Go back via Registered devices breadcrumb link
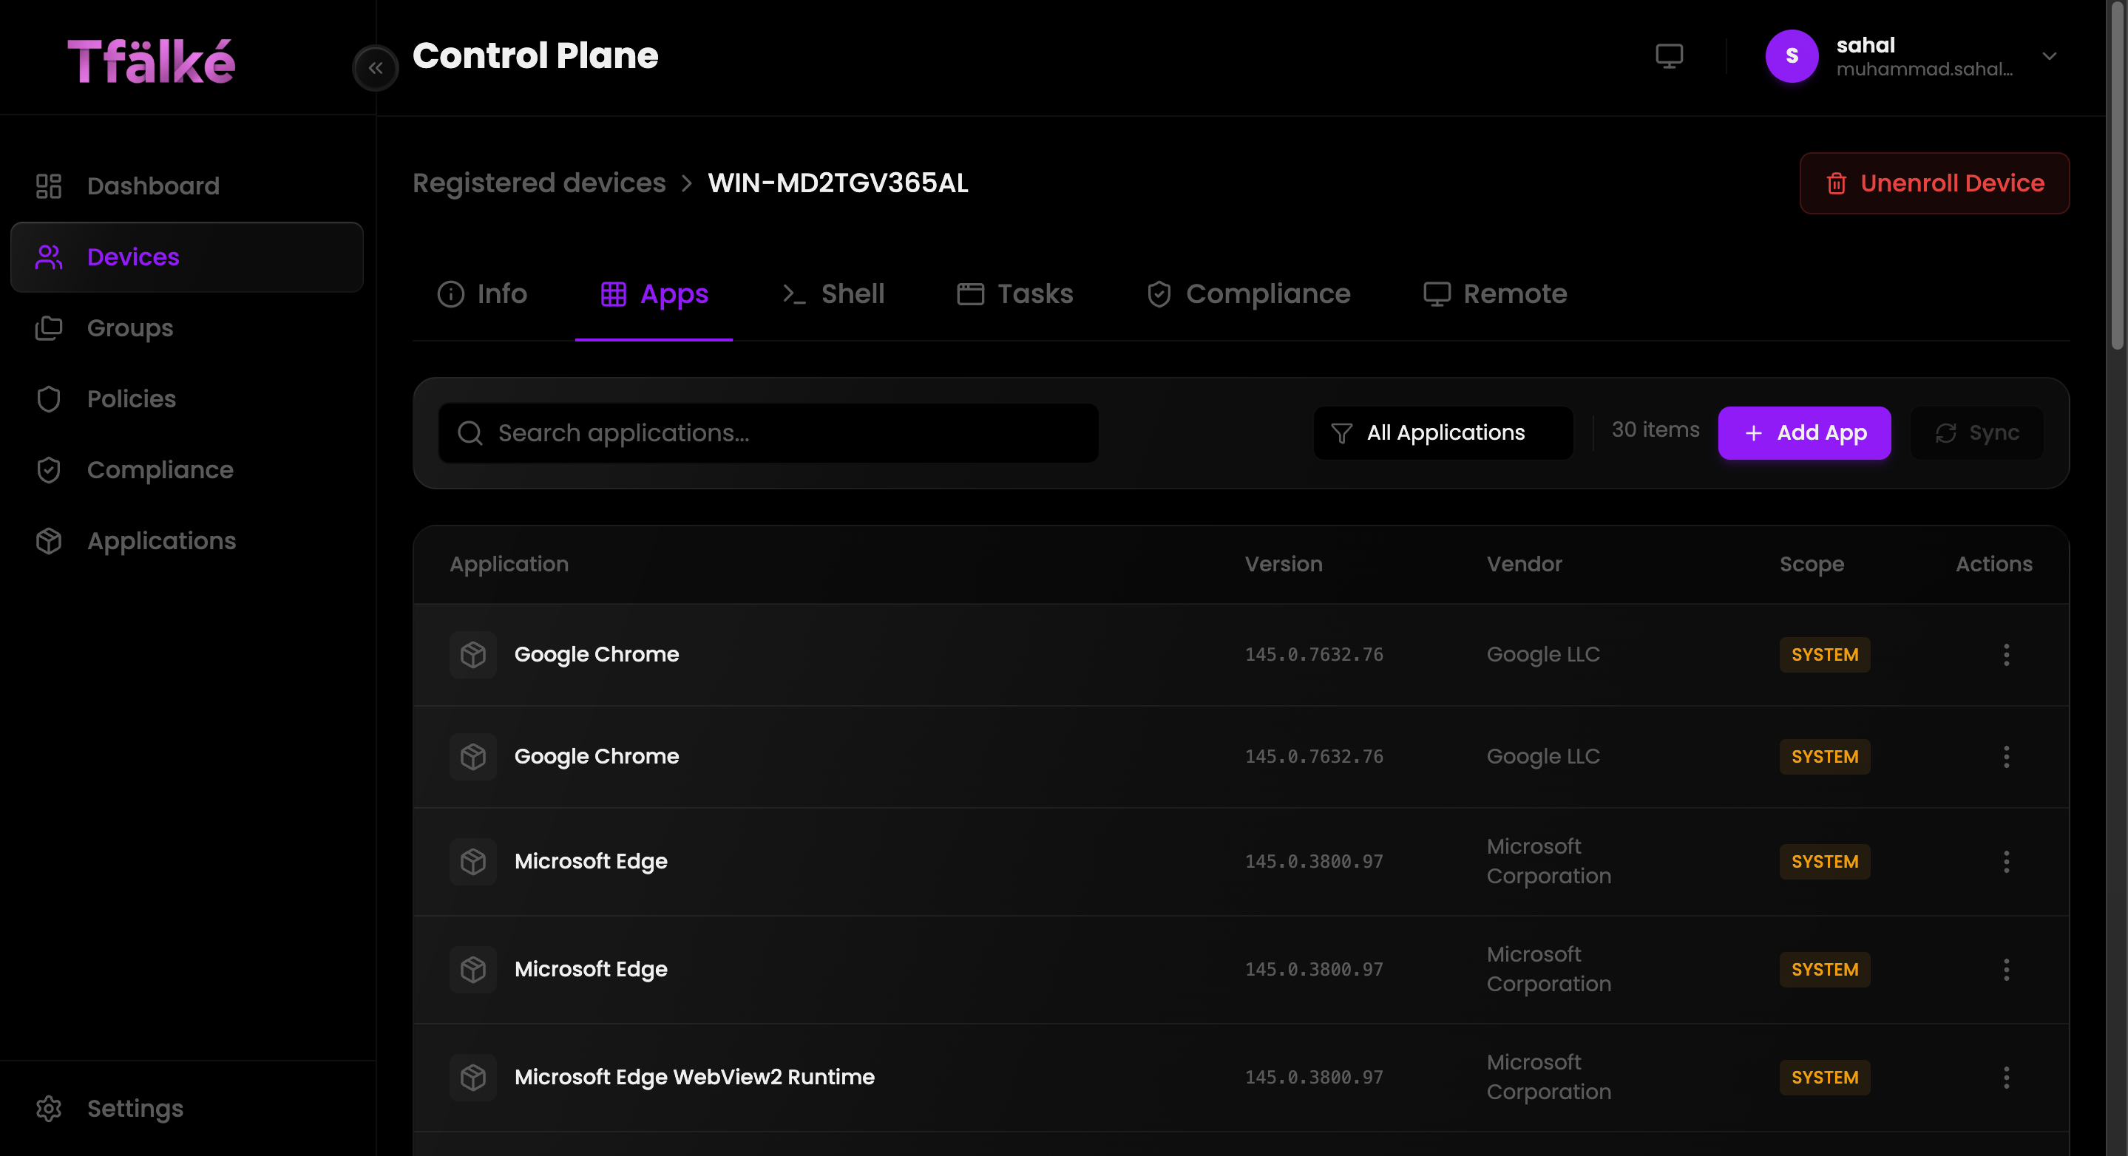 540,183
